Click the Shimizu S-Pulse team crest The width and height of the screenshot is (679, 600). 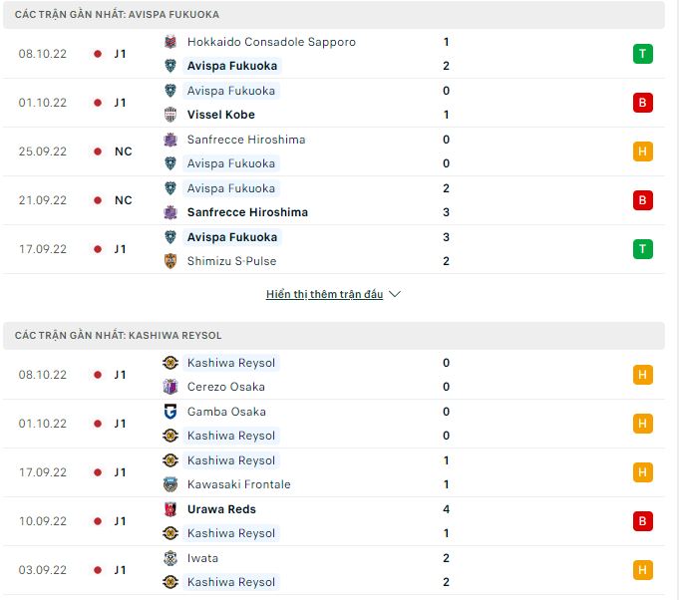(170, 261)
